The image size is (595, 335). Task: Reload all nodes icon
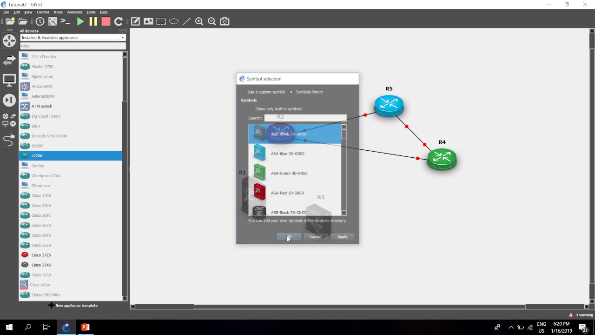(119, 21)
